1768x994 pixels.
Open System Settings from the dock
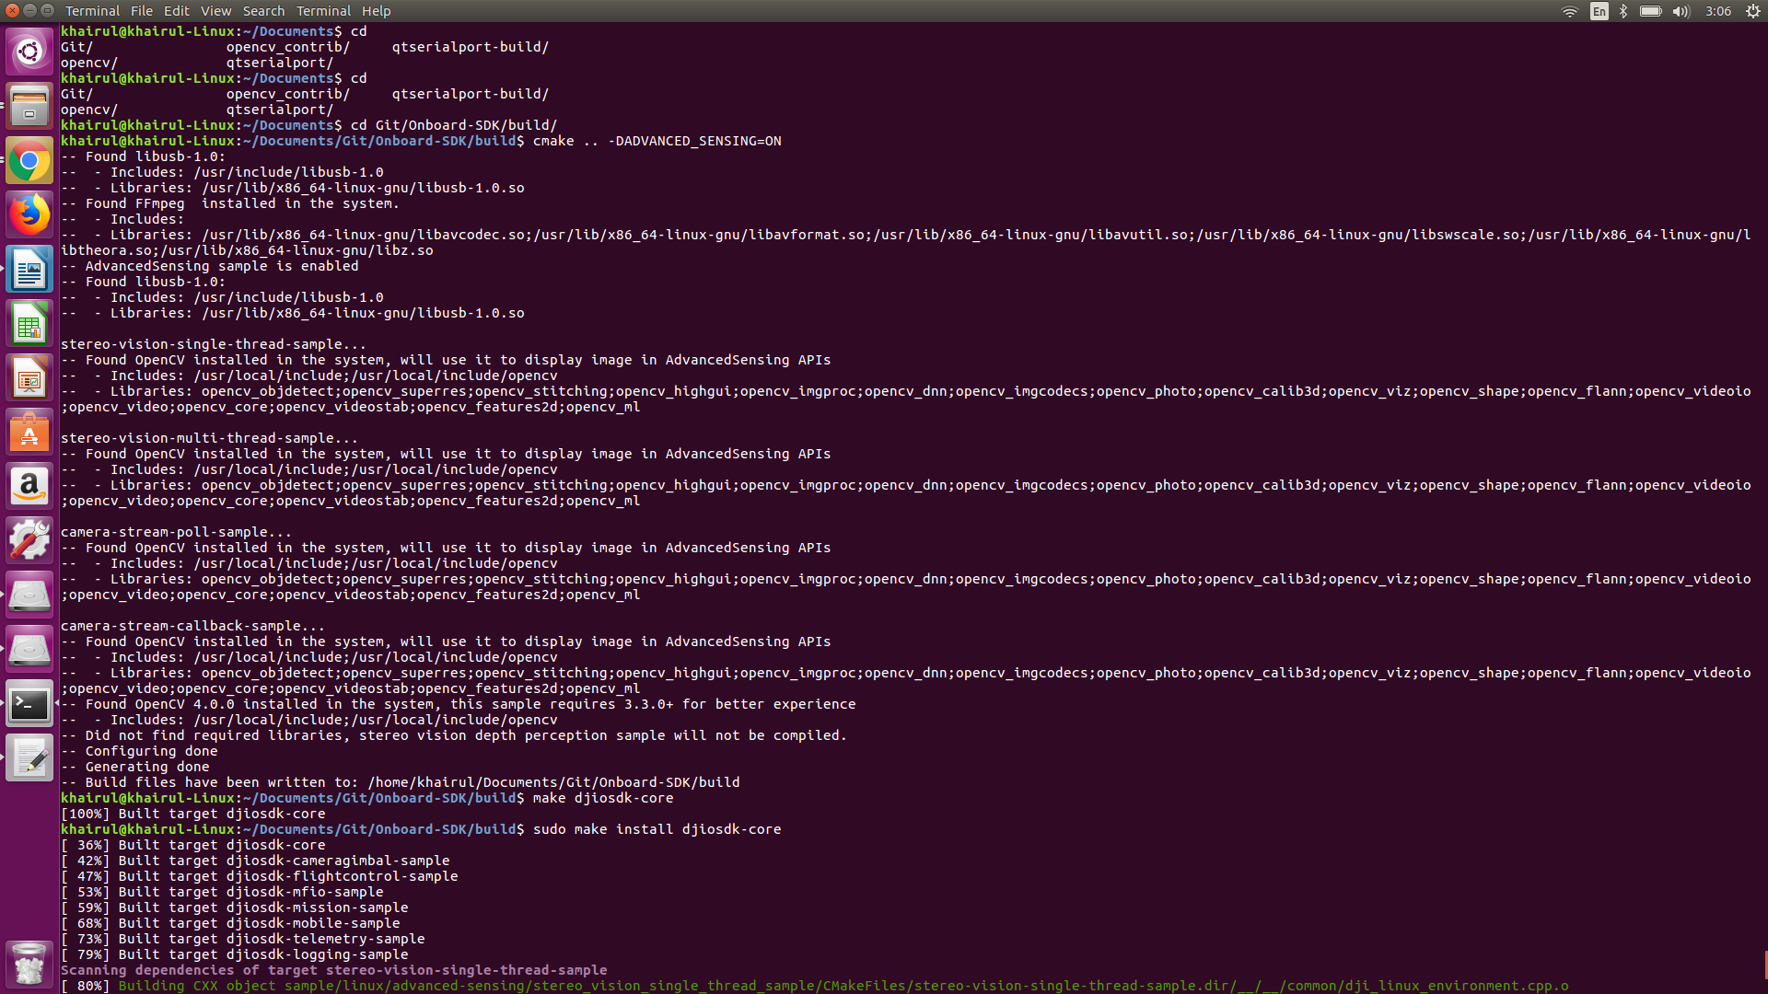29,540
